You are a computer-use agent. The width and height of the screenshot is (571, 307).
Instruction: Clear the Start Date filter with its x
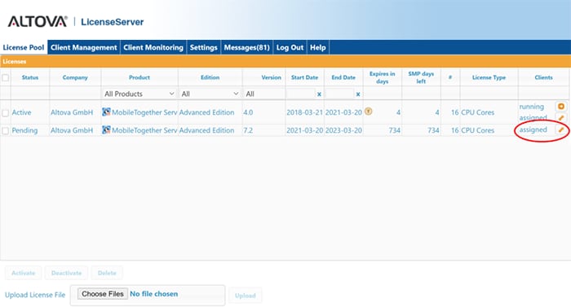tap(319, 94)
